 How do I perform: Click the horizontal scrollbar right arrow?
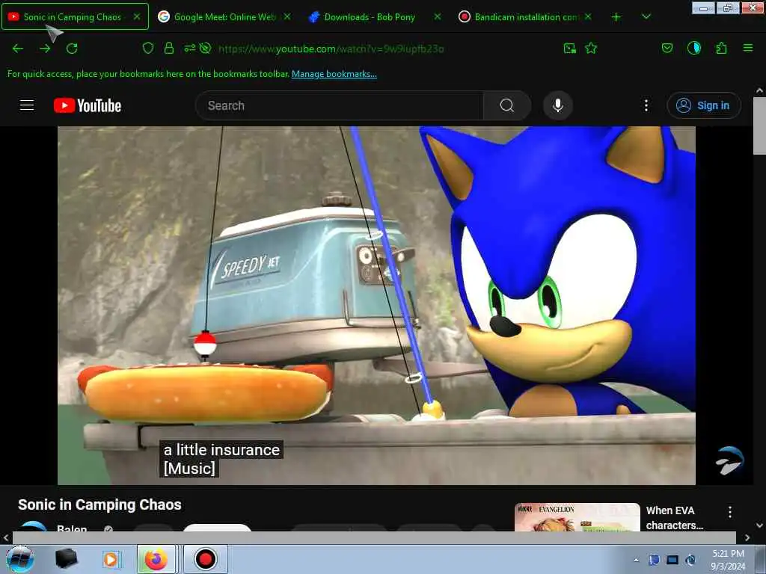click(747, 537)
